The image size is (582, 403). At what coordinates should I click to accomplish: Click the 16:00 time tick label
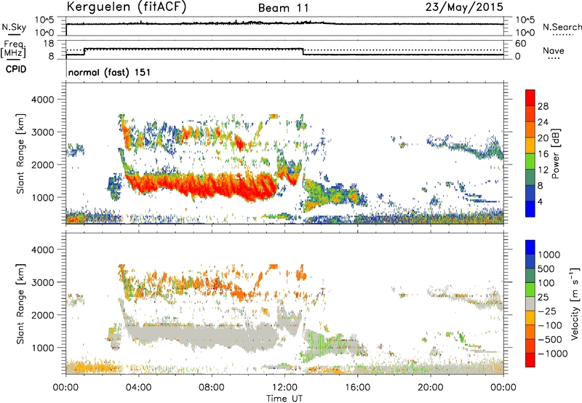click(x=357, y=388)
